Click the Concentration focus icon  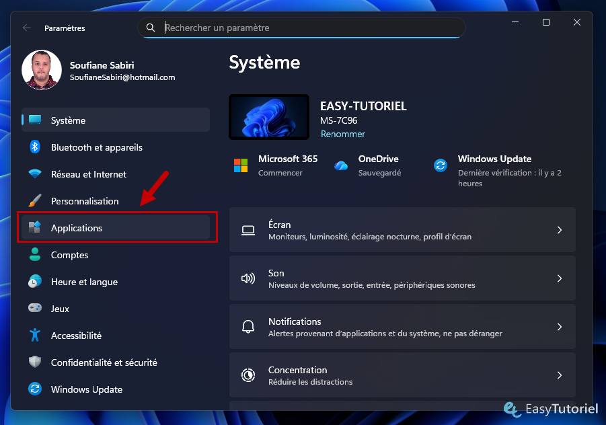coord(248,375)
